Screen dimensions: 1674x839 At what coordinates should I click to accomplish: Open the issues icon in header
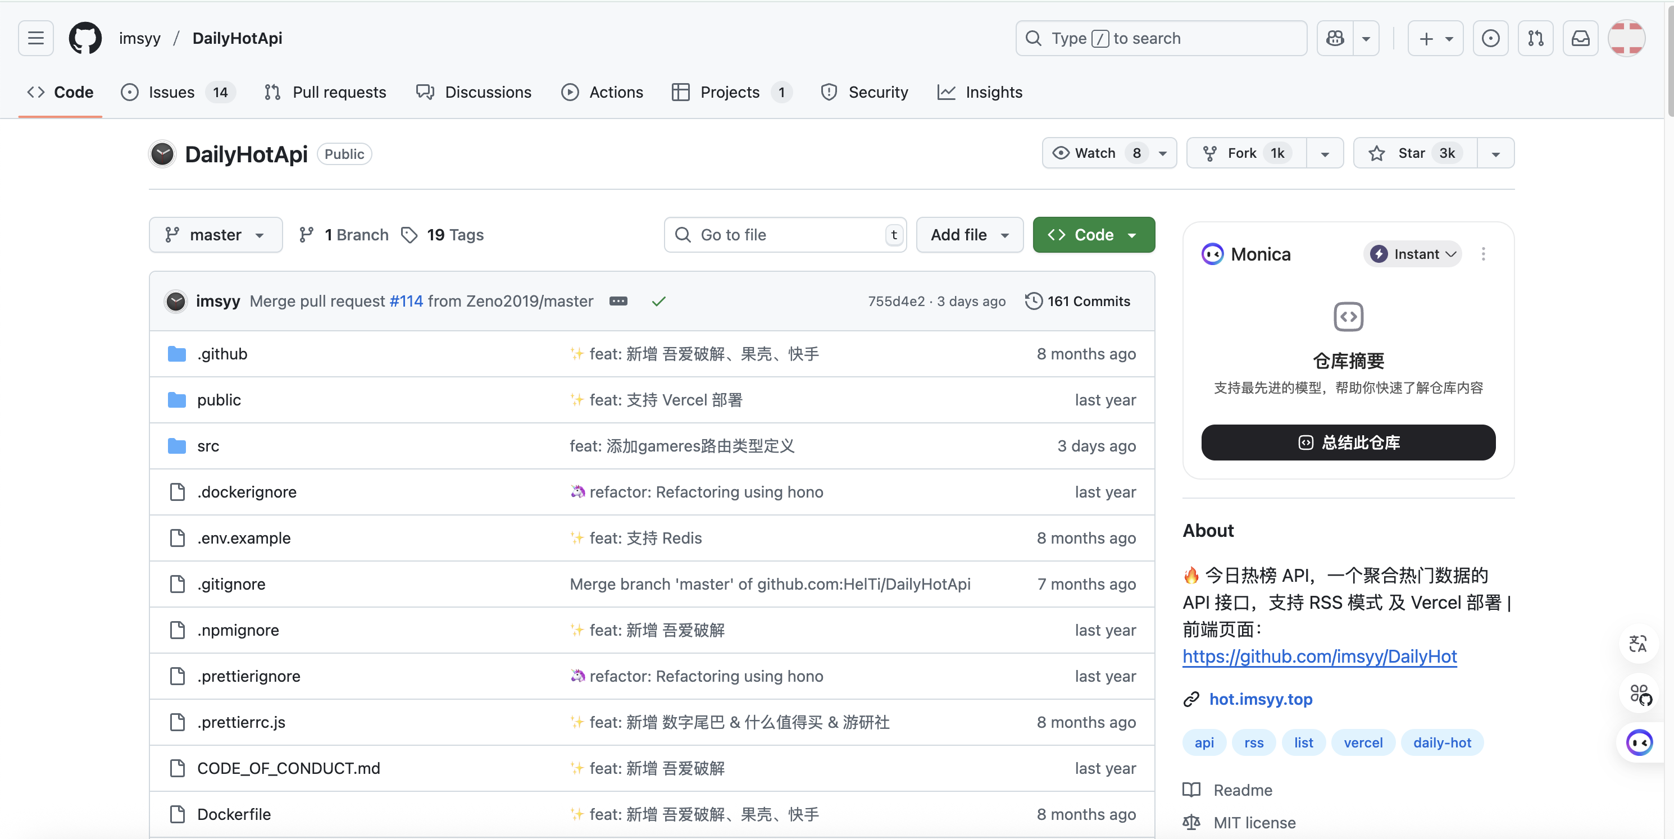1490,38
